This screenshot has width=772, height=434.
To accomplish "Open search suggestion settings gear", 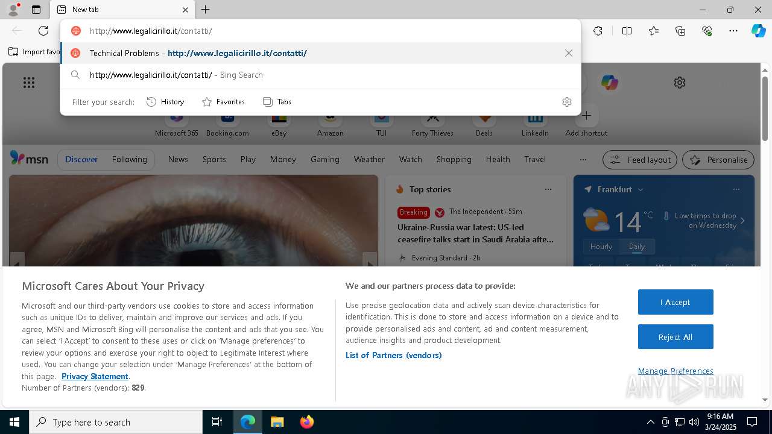I will click(566, 102).
